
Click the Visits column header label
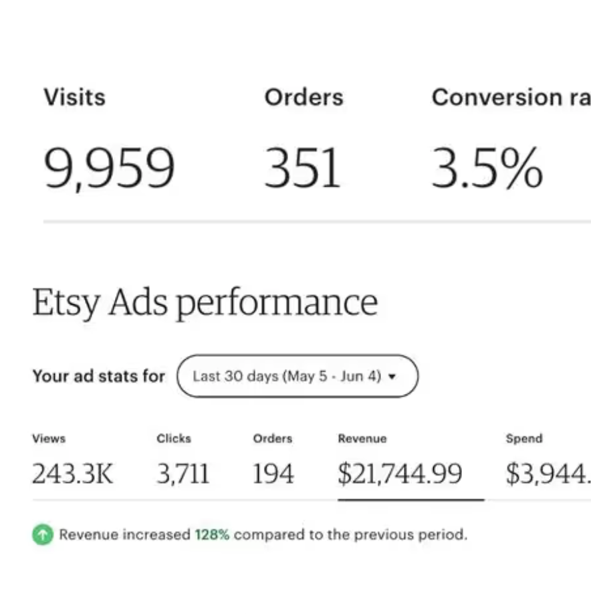click(75, 97)
